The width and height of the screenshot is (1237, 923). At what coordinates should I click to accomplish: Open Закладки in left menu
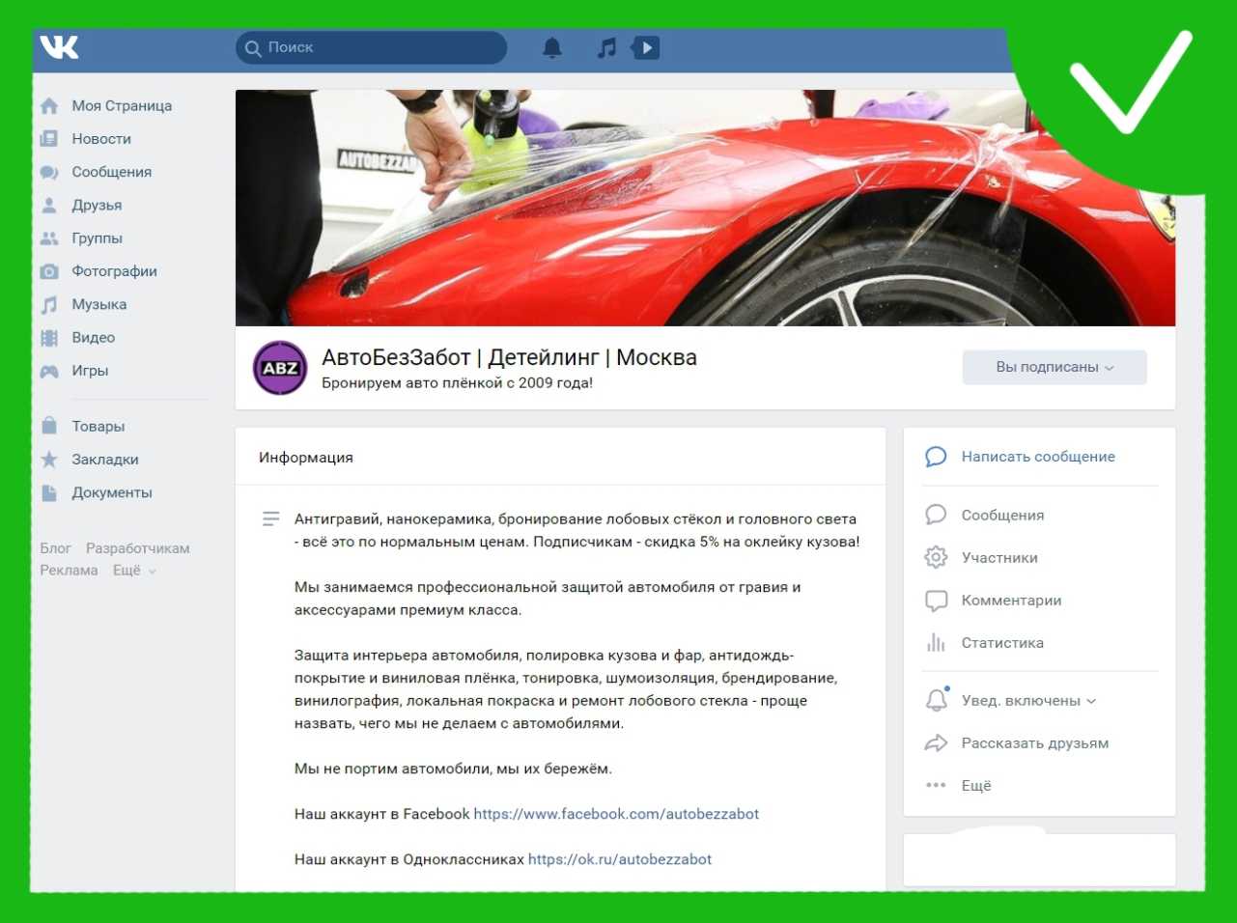pyautogui.click(x=105, y=460)
